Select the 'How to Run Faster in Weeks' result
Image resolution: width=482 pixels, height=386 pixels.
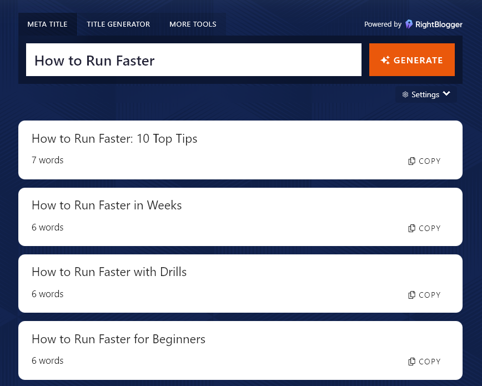[x=107, y=205]
